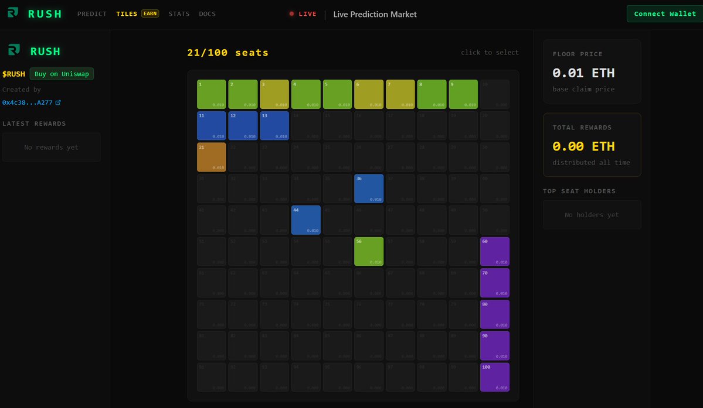Select blue seat tile 13
This screenshot has height=408, width=703.
[274, 126]
